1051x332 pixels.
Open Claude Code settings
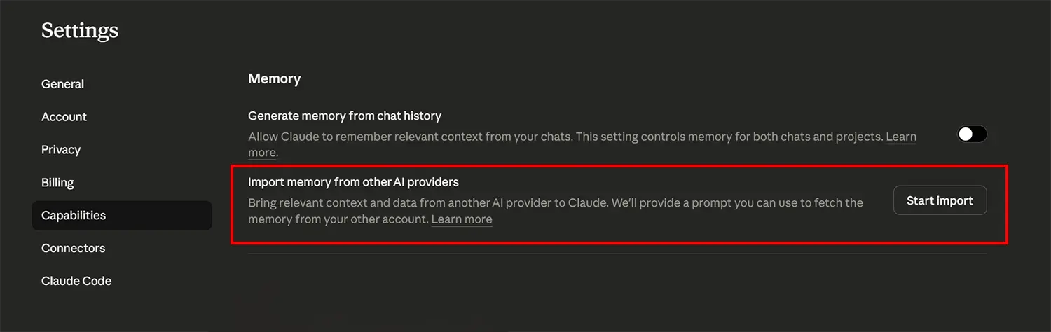point(76,282)
